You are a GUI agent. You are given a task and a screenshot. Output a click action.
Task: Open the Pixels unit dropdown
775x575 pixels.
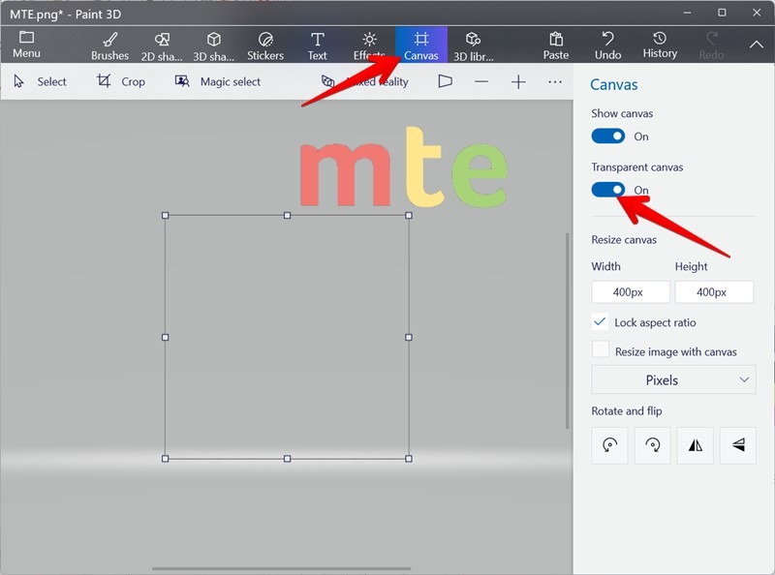(x=672, y=379)
